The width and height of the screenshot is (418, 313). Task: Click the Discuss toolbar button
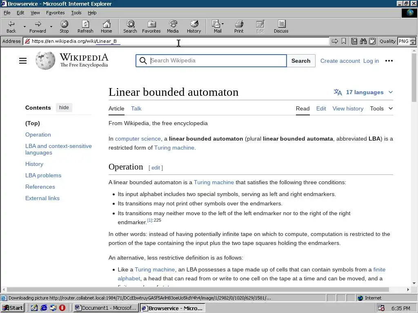coord(281,26)
